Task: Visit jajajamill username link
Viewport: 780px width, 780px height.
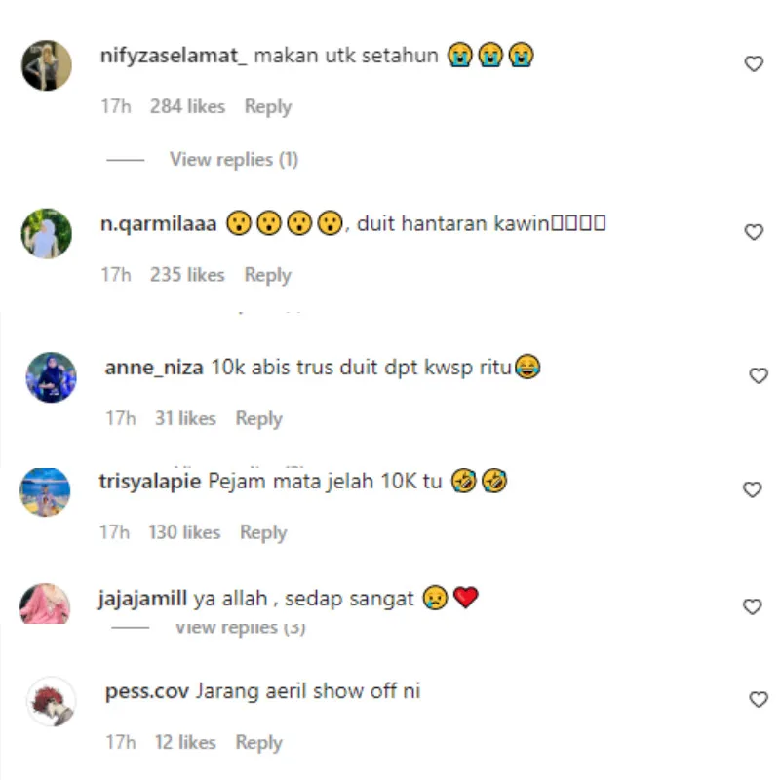Action: point(142,599)
